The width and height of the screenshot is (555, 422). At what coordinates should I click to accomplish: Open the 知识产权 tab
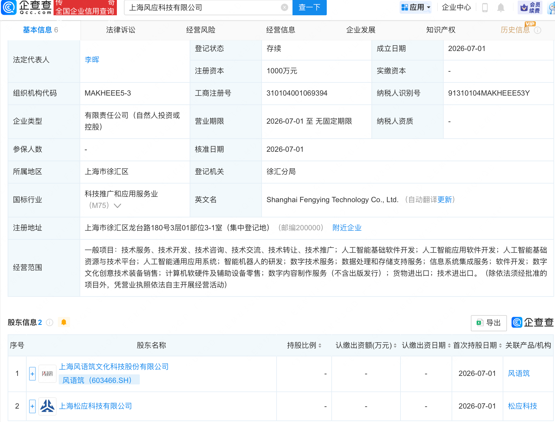pos(441,30)
